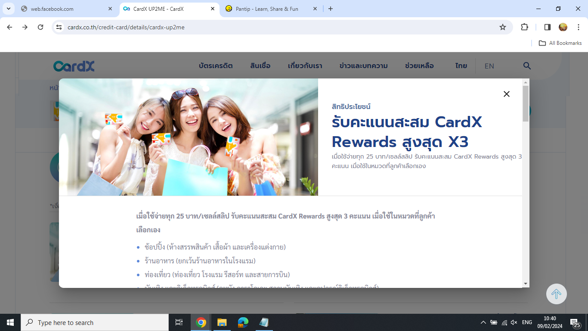
Task: Close the CardX UP2ME tab
Action: 213,9
